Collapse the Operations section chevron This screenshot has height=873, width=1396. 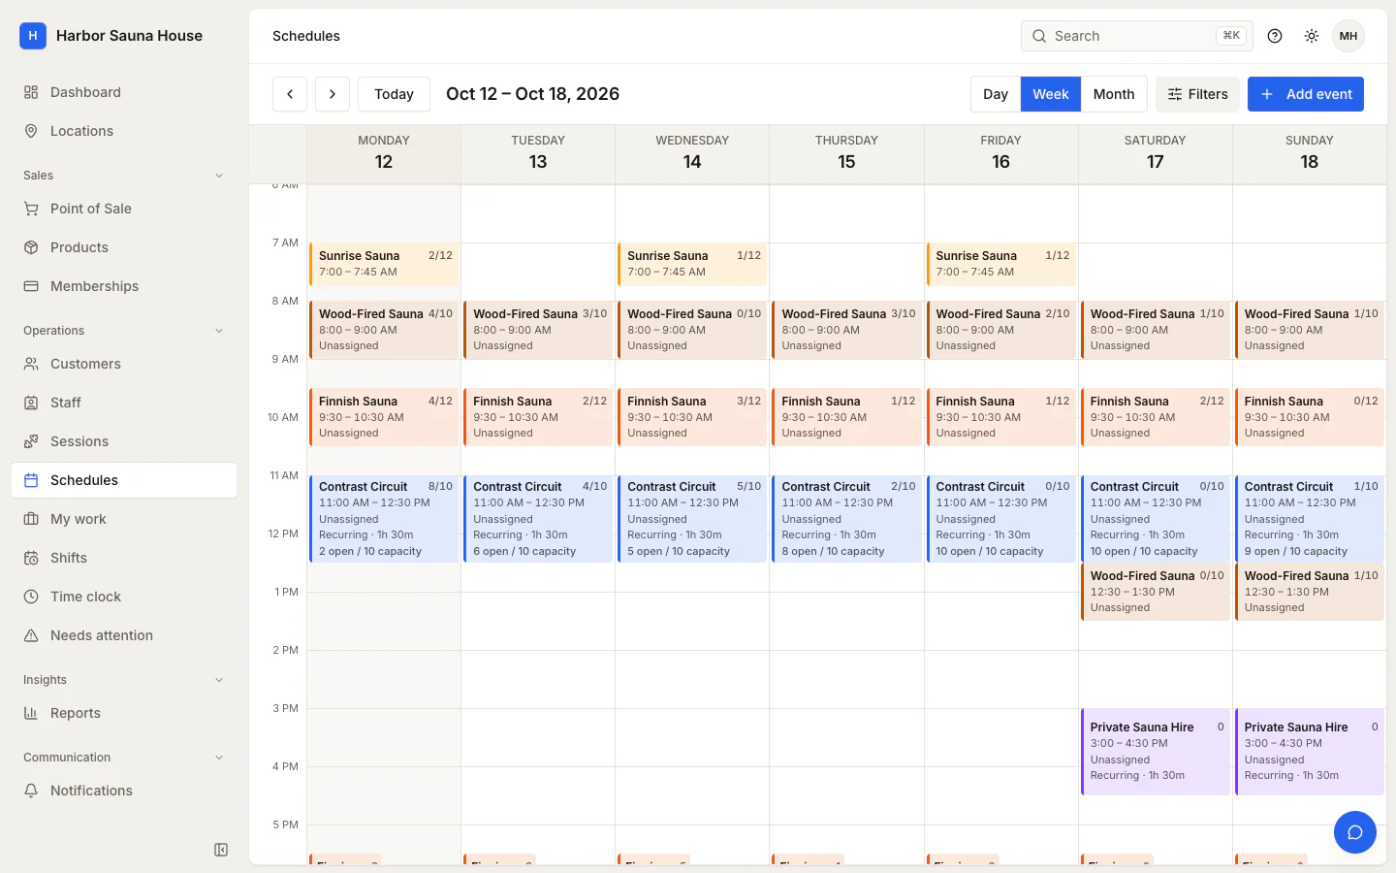219,331
